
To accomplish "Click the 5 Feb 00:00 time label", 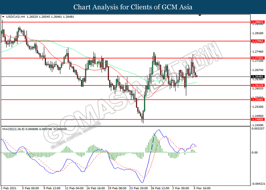I will point(30,188).
